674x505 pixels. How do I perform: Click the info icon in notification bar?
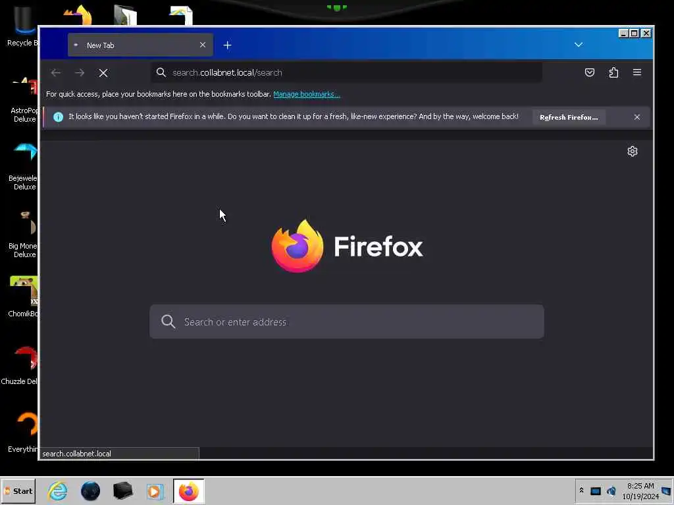click(x=58, y=117)
